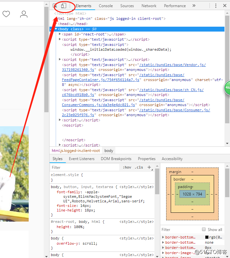230x258 pixels.
Task: Click the Styles Filter input field
Action: 85,168
